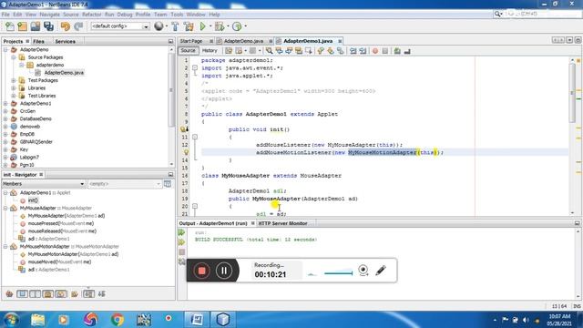Click the pencil annotate icon in recorder
The image size is (583, 328).
click(x=381, y=271)
